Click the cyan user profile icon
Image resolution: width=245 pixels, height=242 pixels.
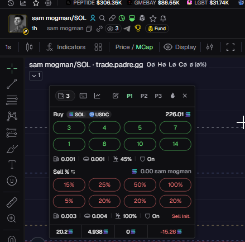click(x=93, y=18)
